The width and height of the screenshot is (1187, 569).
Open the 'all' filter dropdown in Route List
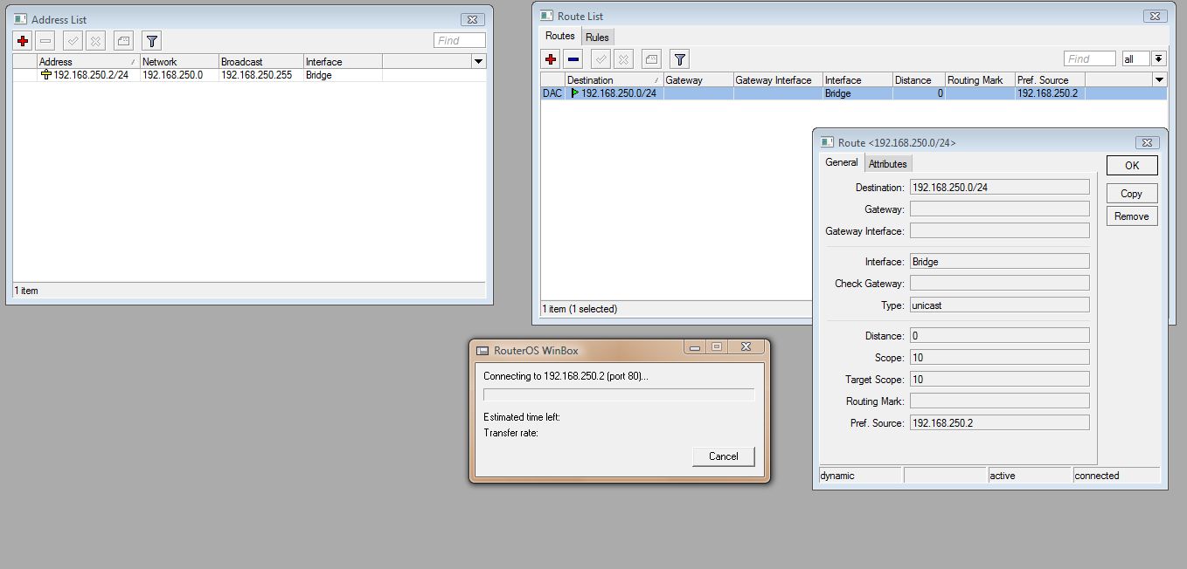tap(1159, 58)
